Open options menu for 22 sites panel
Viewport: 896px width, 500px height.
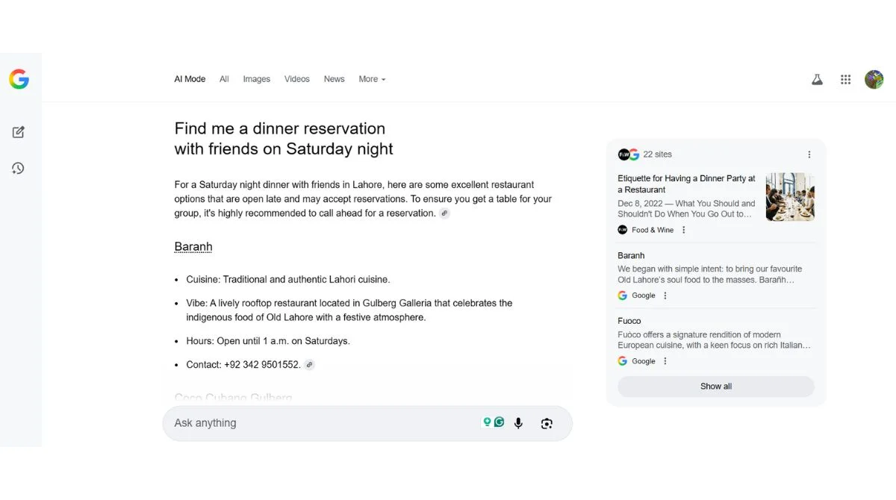point(809,154)
